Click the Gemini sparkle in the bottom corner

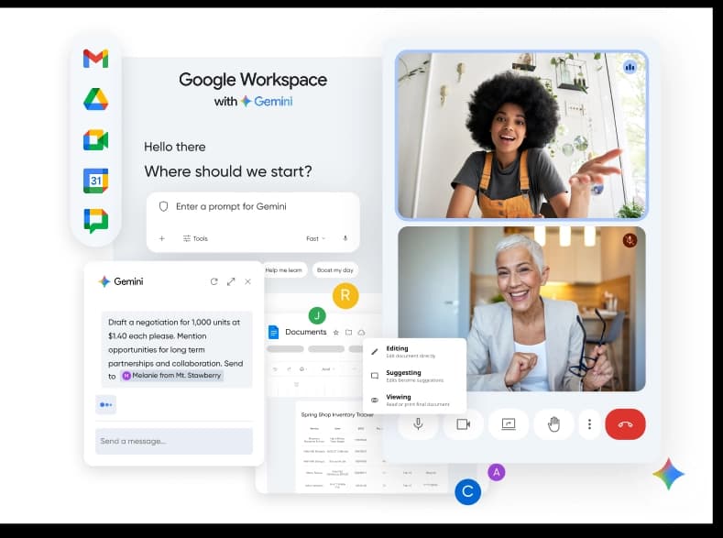(x=669, y=474)
